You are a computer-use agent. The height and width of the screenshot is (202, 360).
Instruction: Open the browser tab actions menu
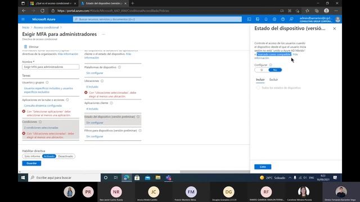click(x=23, y=3)
